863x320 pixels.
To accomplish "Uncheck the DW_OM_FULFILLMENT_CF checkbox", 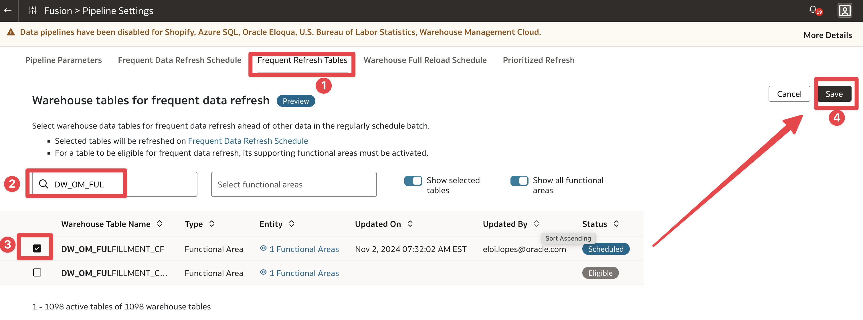I will tap(38, 248).
